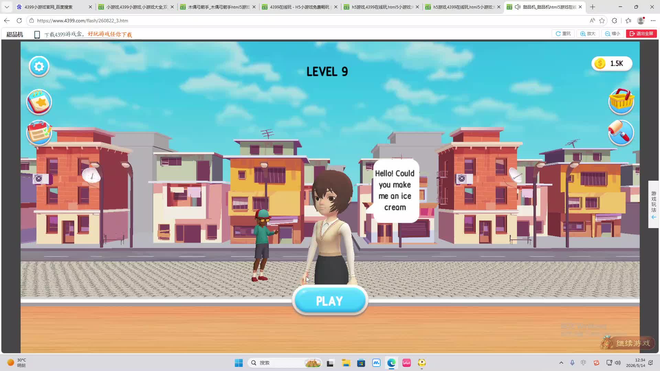Open the star sticker book icon
Image resolution: width=660 pixels, height=371 pixels.
(x=39, y=102)
